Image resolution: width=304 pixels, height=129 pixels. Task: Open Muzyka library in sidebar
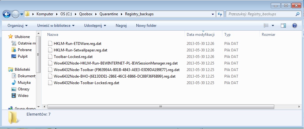24,83
